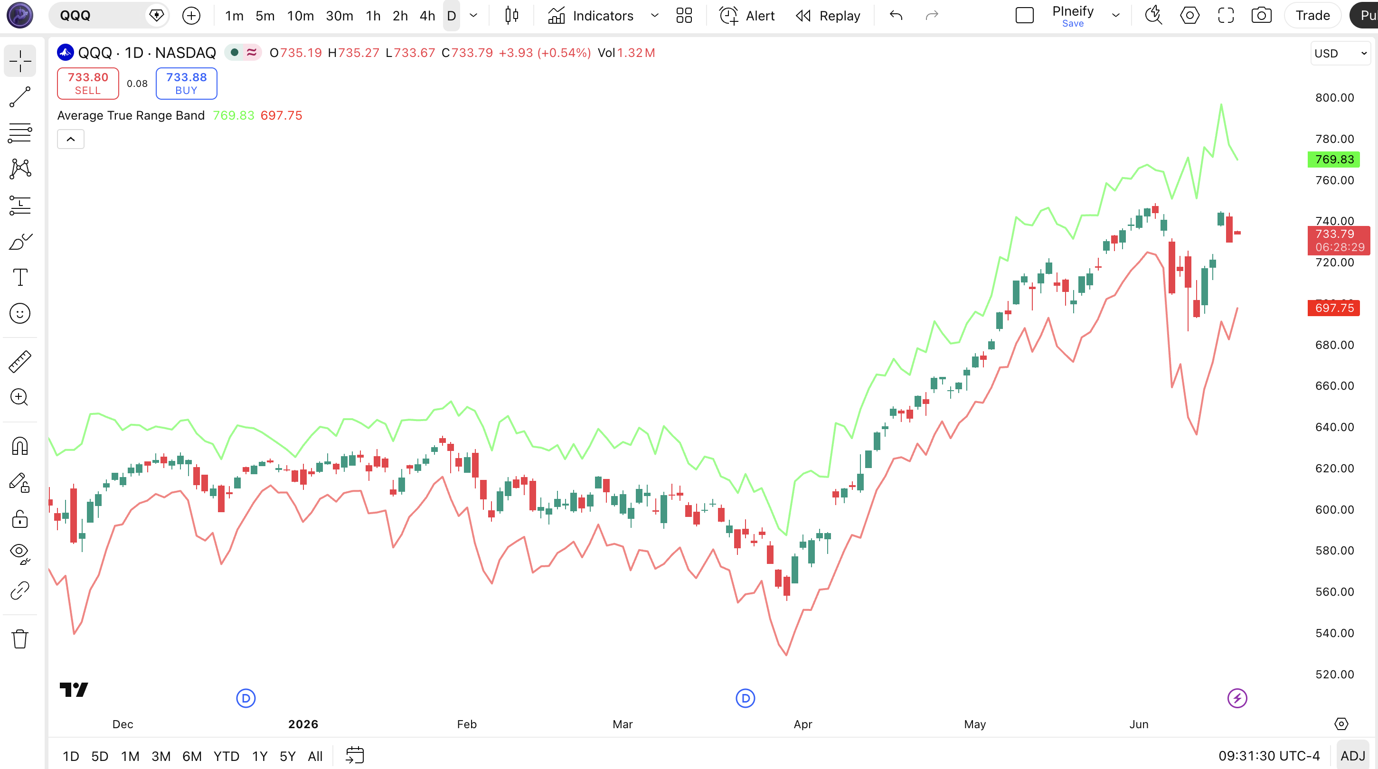The width and height of the screenshot is (1378, 769).
Task: Open the layout setup grid icon
Action: tap(684, 16)
